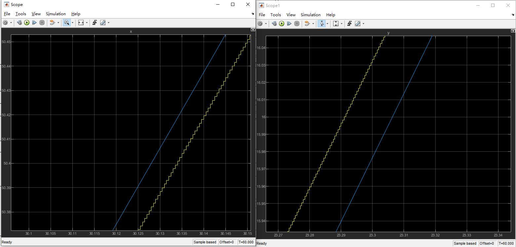Viewport: 516px width, 247px height.
Task: Click 23.29 x-axis tick label in Scope1
Action: tap(341, 235)
